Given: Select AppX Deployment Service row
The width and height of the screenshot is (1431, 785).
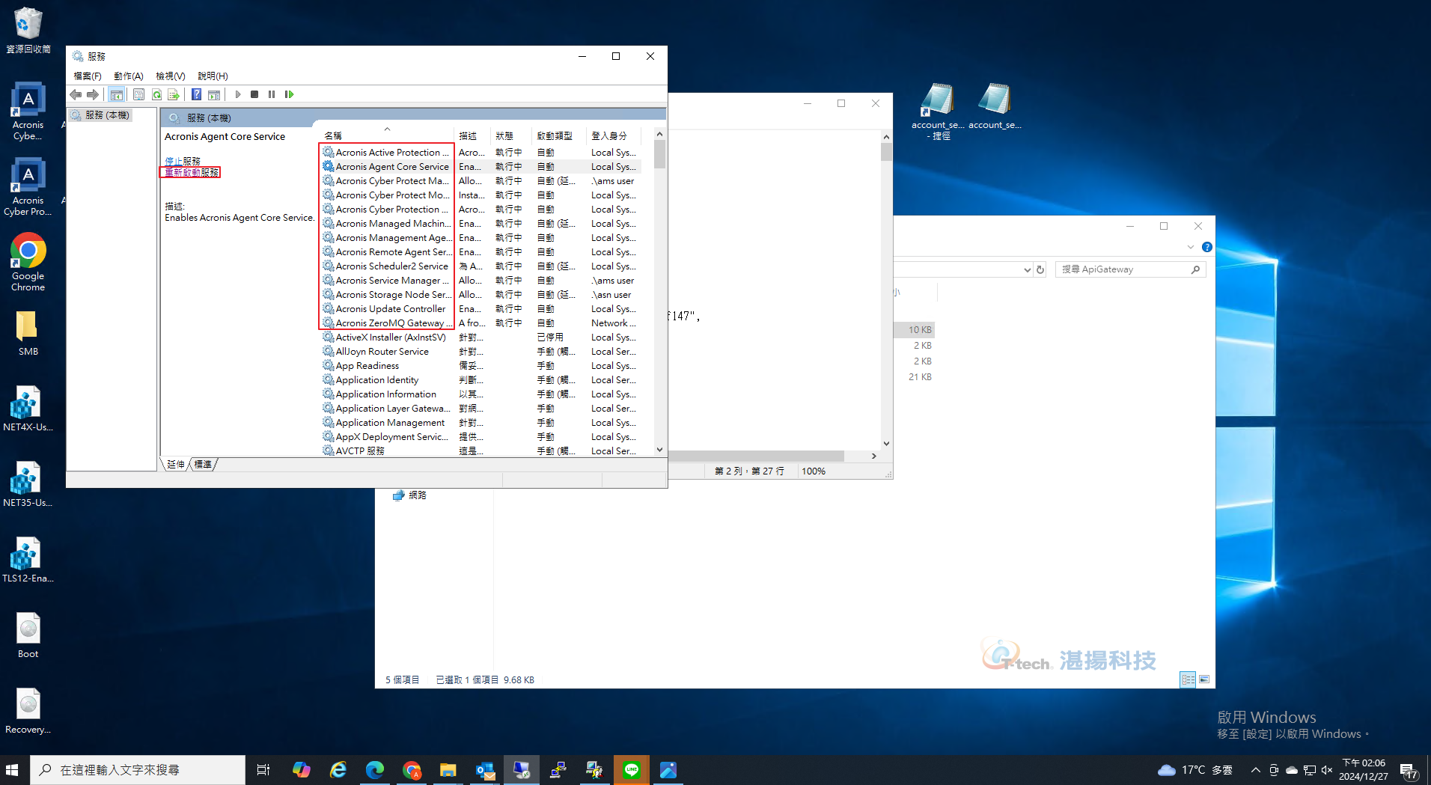Looking at the screenshot, I should pyautogui.click(x=480, y=437).
